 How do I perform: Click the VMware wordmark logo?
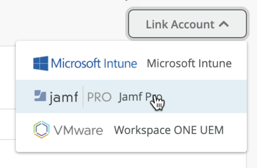click(x=78, y=130)
